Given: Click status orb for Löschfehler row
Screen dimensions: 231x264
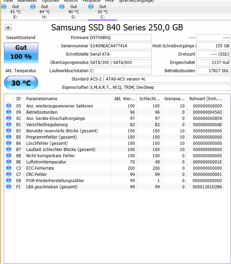Looking at the screenshot, I should coord(9,143).
